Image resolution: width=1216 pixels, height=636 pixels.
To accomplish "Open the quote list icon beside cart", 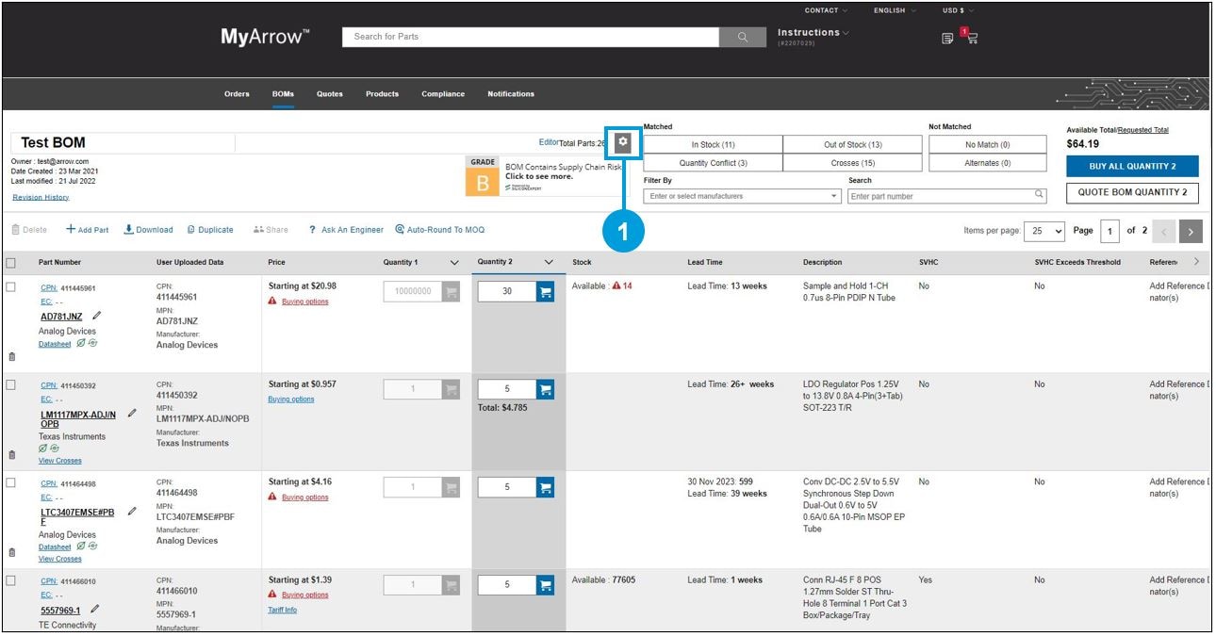I will coord(947,39).
